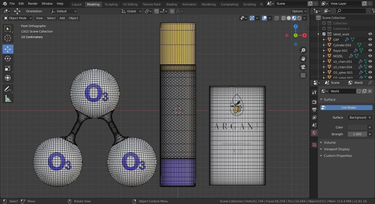The height and width of the screenshot is (204, 375).
Task: Switch to the Sculpting workspace tab
Action: coord(111,4)
